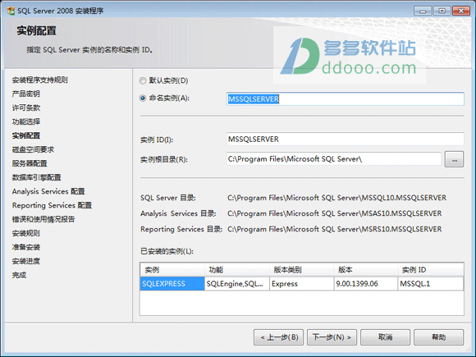476x357 pixels.
Task: Click the 上一步(B) button
Action: tap(279, 337)
